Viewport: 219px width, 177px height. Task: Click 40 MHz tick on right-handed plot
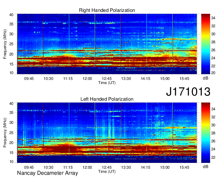pos(11,15)
